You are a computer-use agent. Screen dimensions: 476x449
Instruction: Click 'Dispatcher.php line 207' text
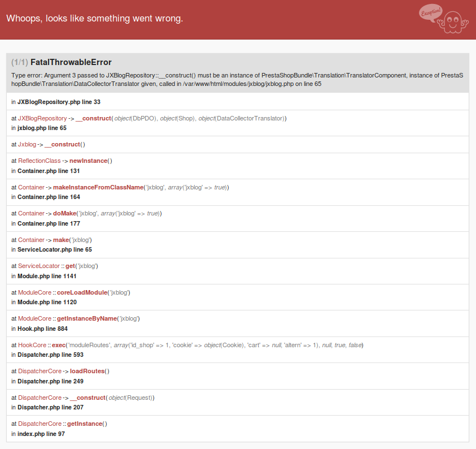coord(50,407)
